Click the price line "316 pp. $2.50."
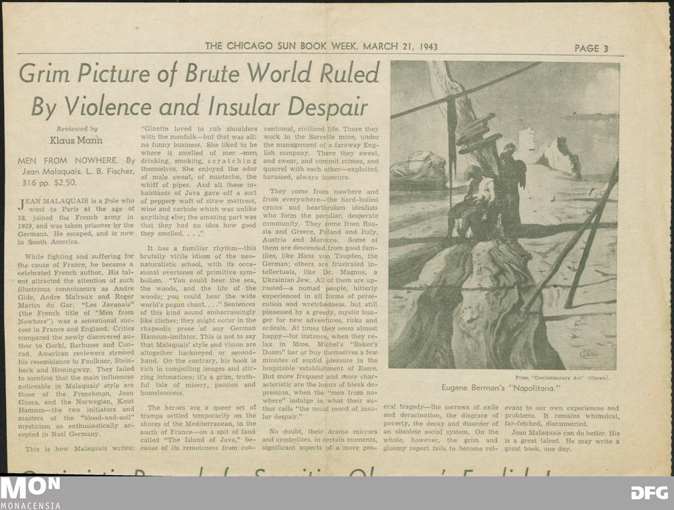This screenshot has width=674, height=510. [49, 182]
